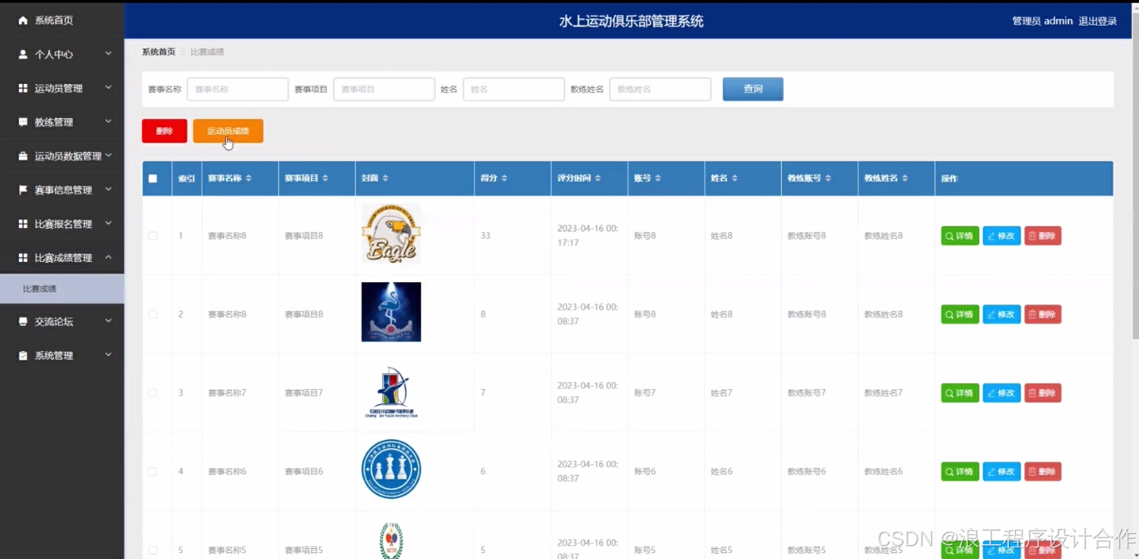Select the 比赛成绩 submenu item
Screen dimensions: 1139x559
coord(62,289)
